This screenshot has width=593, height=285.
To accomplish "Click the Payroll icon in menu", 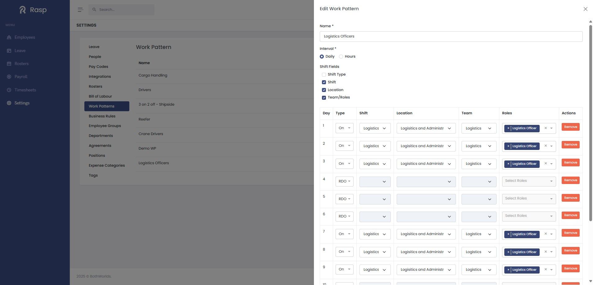I will click(9, 77).
